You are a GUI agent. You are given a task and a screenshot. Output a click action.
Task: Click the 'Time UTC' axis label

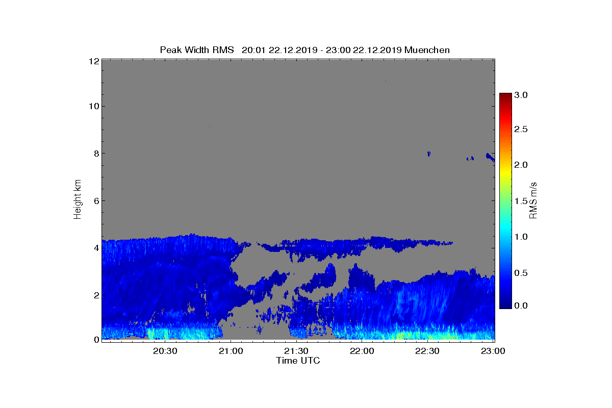click(298, 361)
